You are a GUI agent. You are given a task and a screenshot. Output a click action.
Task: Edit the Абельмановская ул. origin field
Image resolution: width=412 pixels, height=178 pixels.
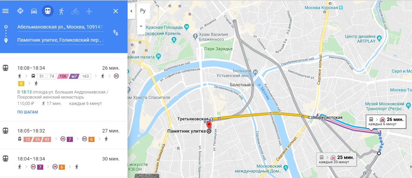(60, 27)
